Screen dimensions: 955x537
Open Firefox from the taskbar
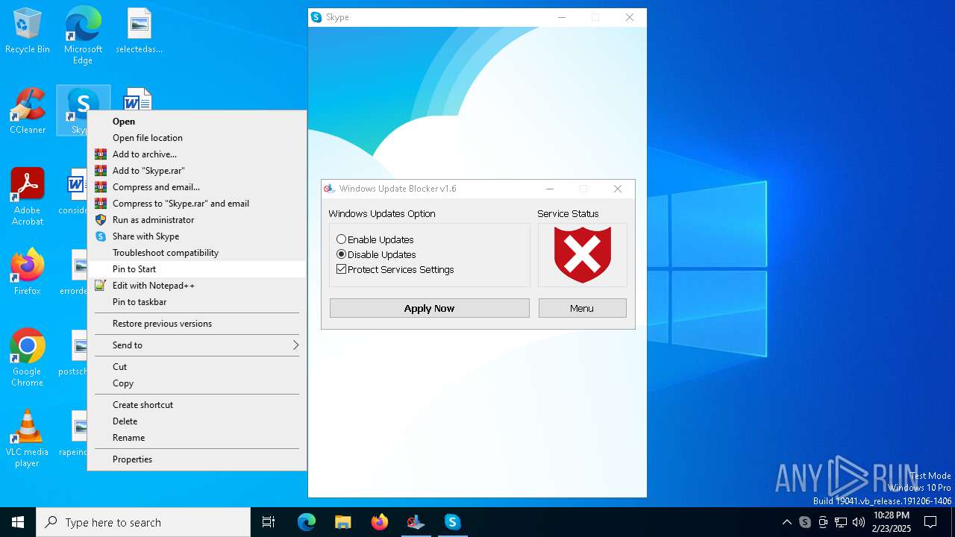tap(380, 522)
